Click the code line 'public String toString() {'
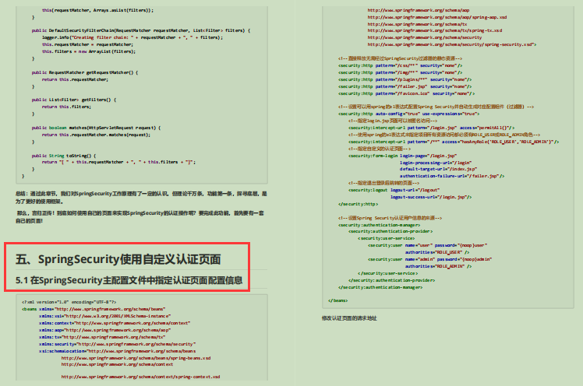The width and height of the screenshot is (583, 386). 64,156
